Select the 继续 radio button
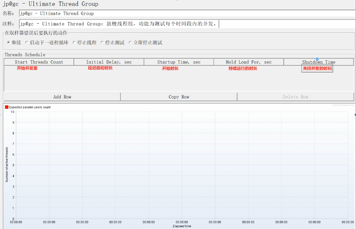The width and height of the screenshot is (356, 229). pyautogui.click(x=8, y=43)
